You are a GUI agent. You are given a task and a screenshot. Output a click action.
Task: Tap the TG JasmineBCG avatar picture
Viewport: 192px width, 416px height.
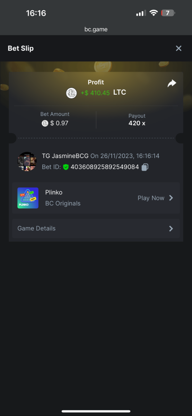(27, 161)
